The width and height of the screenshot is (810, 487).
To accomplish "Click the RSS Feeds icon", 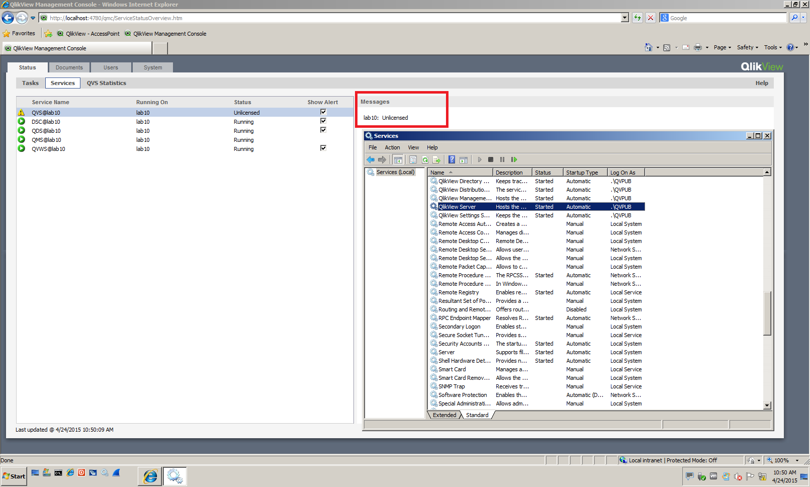I will tap(667, 47).
